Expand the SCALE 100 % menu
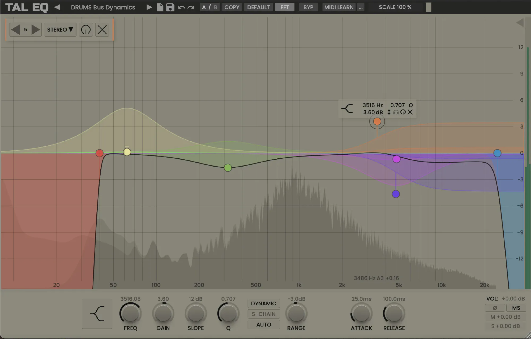Viewport: 531px width, 339px height. click(x=395, y=7)
